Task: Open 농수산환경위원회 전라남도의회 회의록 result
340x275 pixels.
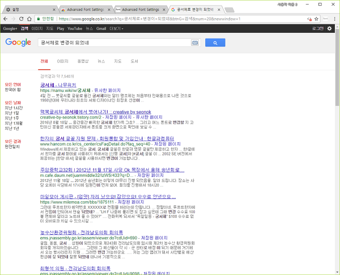Action: tap(82, 232)
